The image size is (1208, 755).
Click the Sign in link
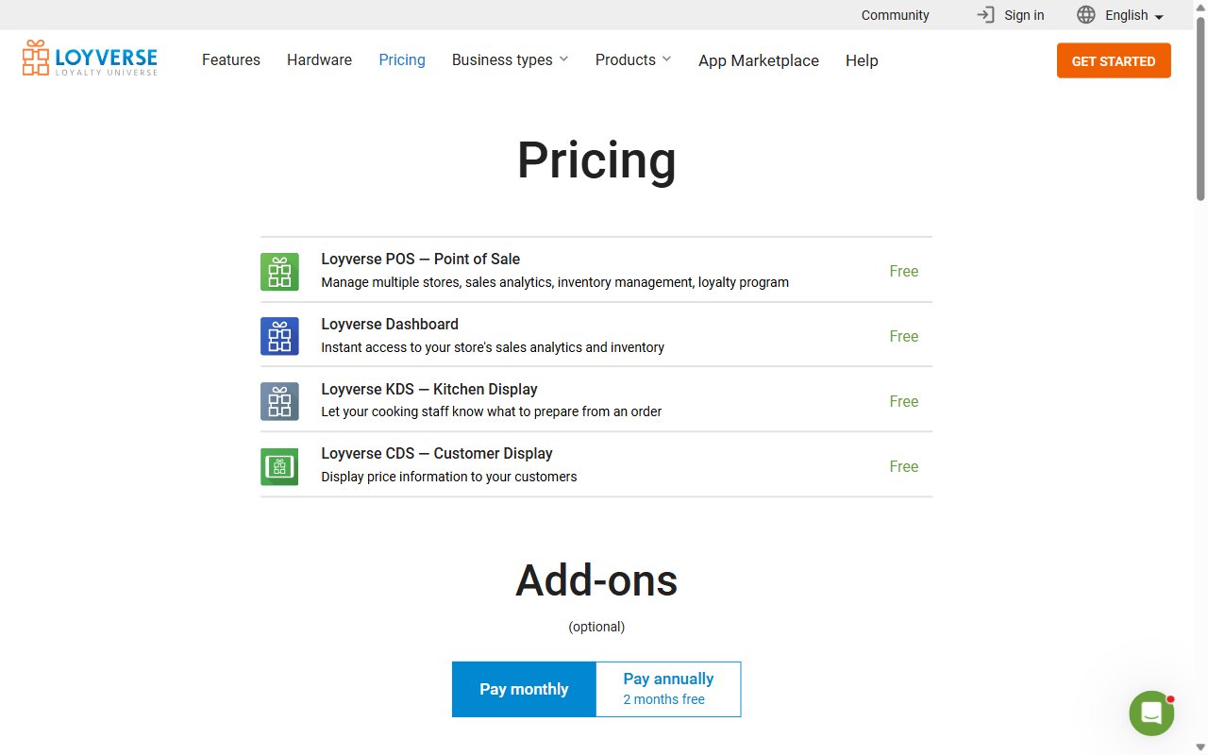(x=1024, y=15)
